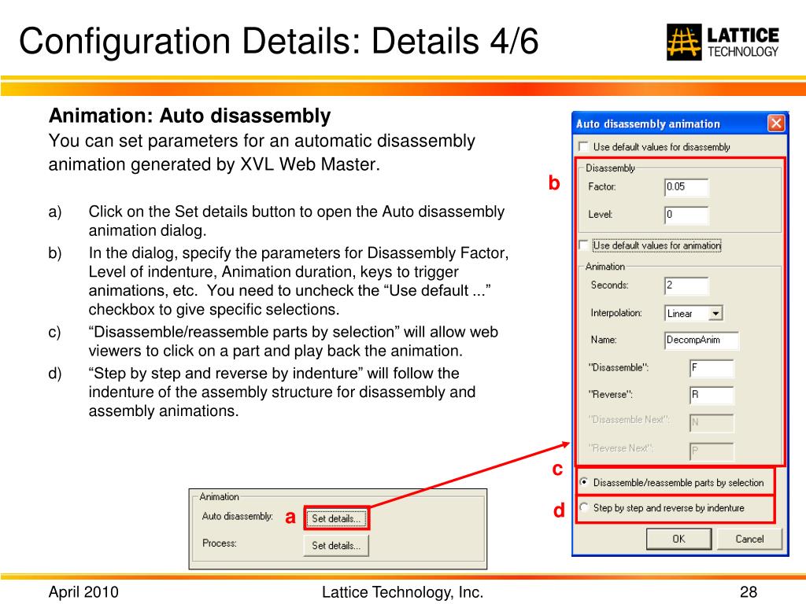Image resolution: width=806 pixels, height=604 pixels.
Task: Click the slide title 'Configuration Details: Details 4/6'
Action: [279, 41]
